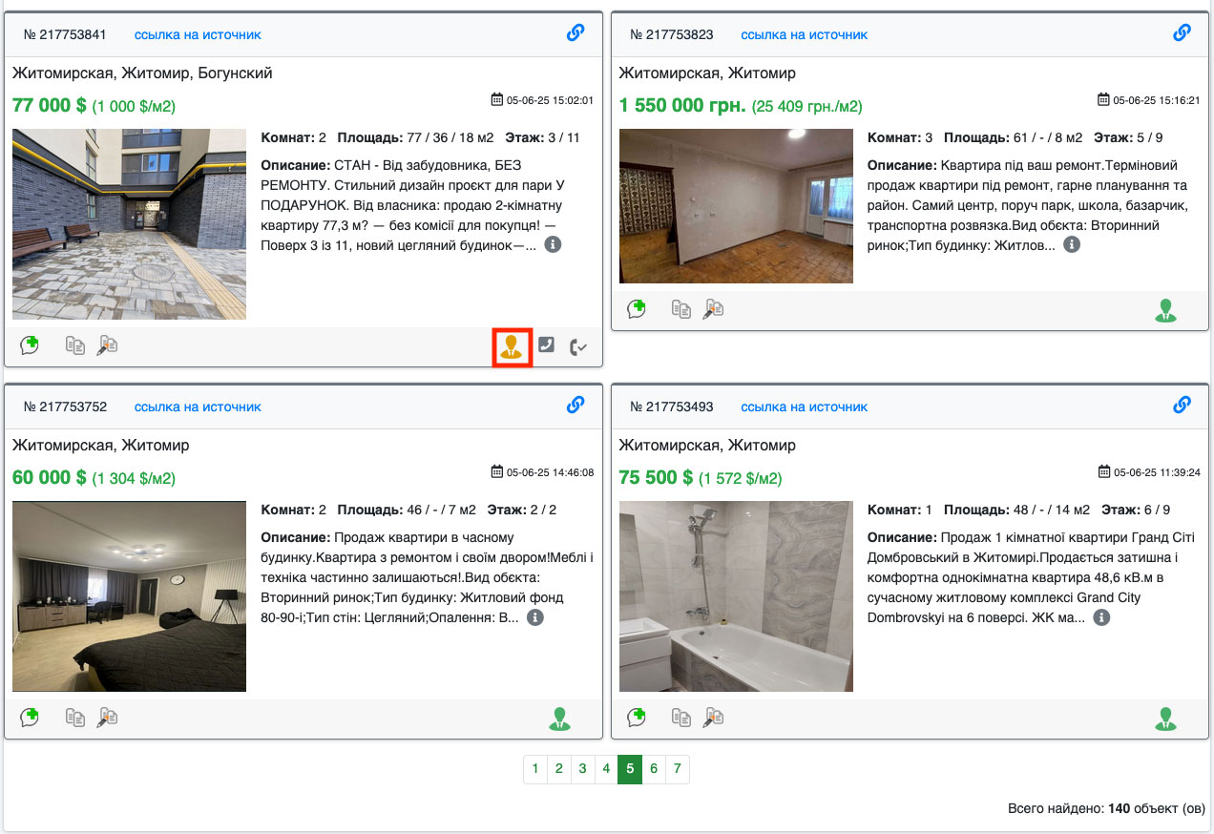Click the calendar icon beside 05-06-25 15:02:01
Screen dimensions: 1214x834
496,99
